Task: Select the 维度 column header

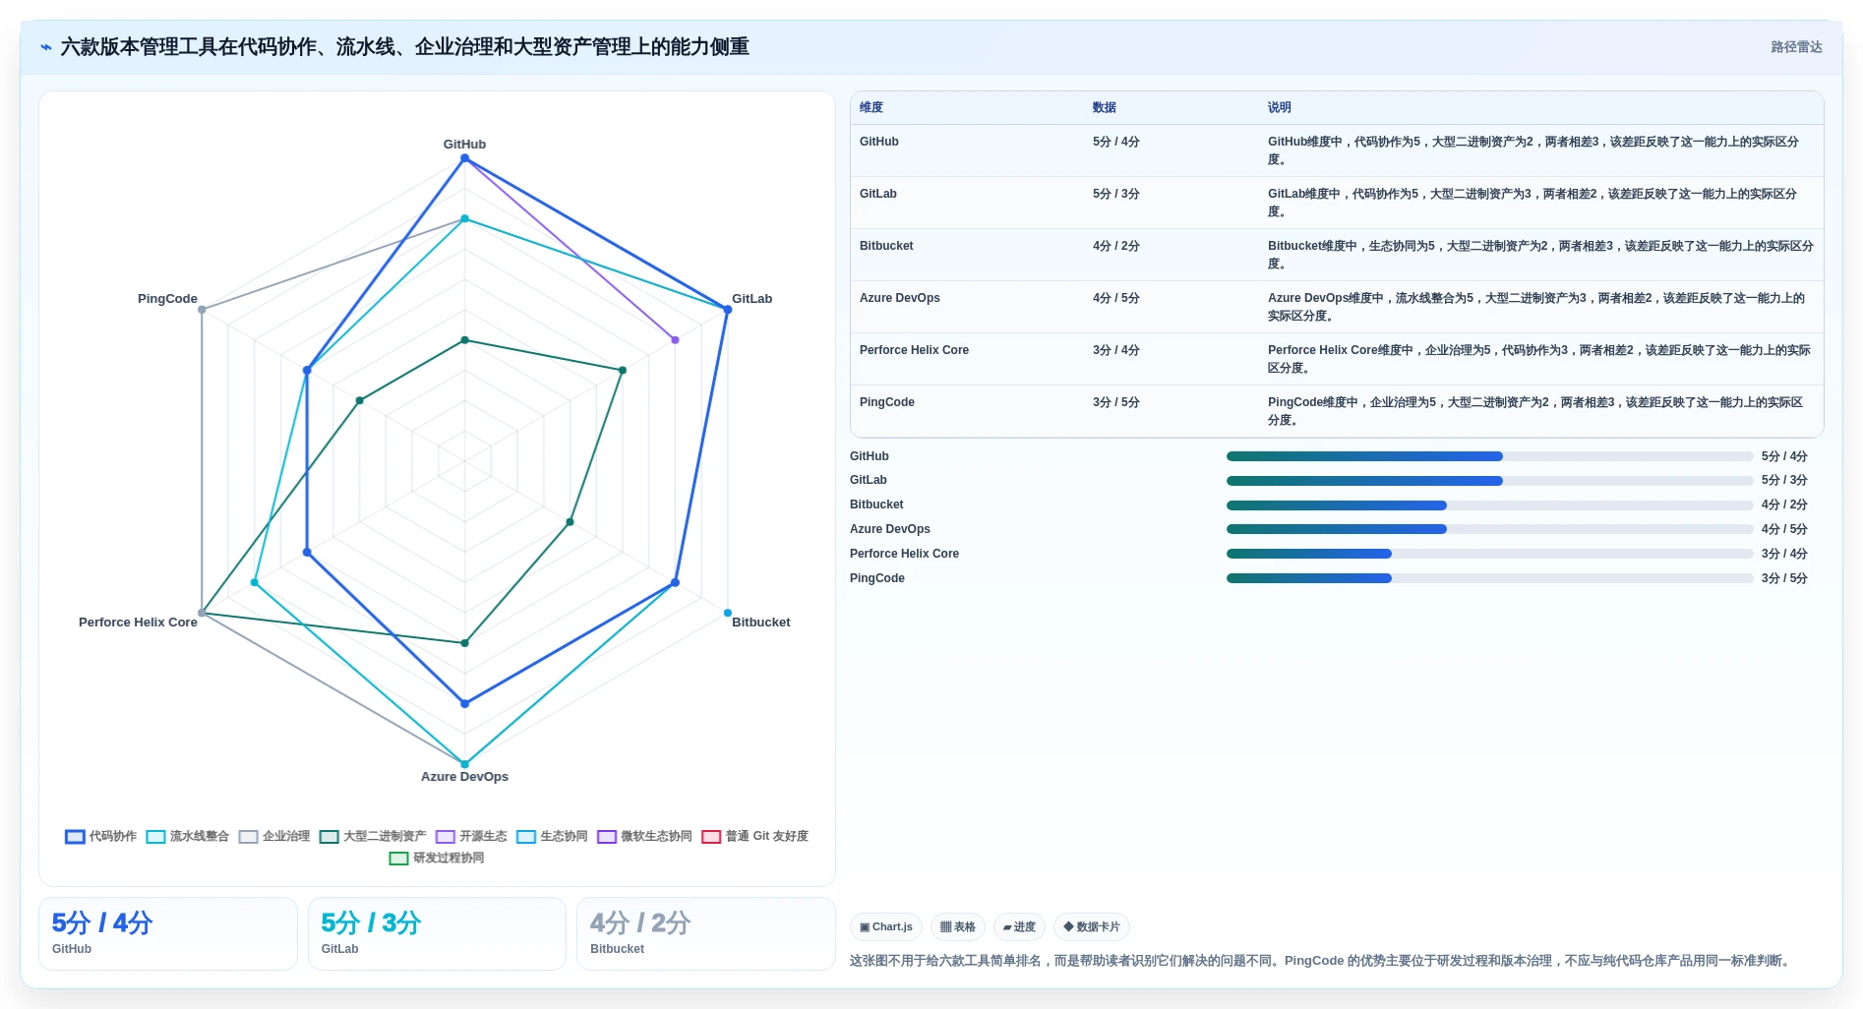Action: click(x=871, y=108)
